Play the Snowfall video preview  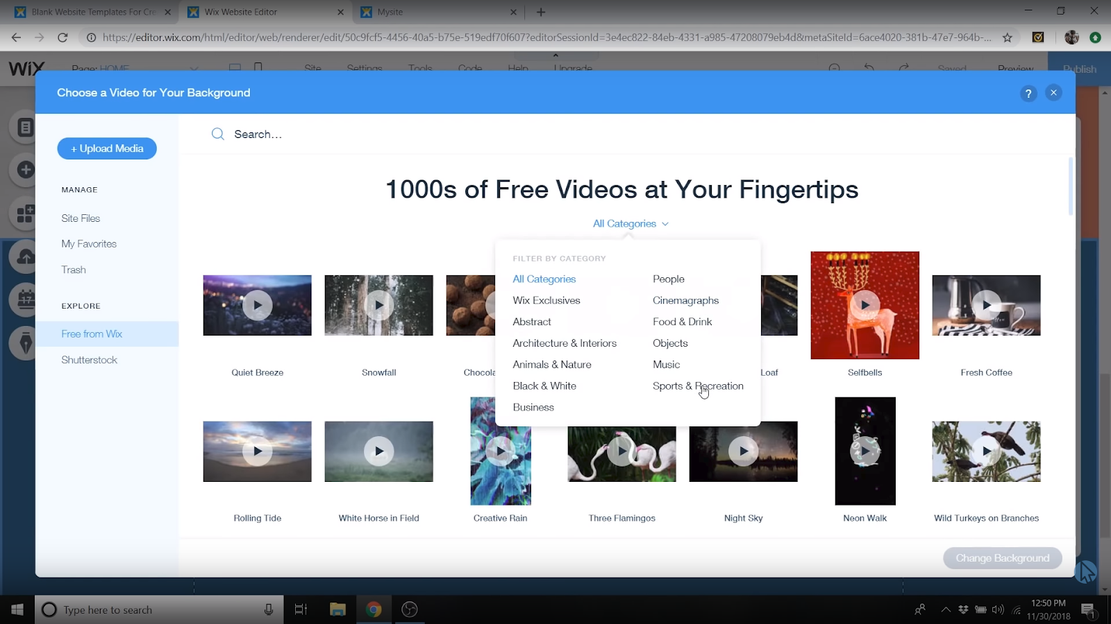tap(379, 305)
